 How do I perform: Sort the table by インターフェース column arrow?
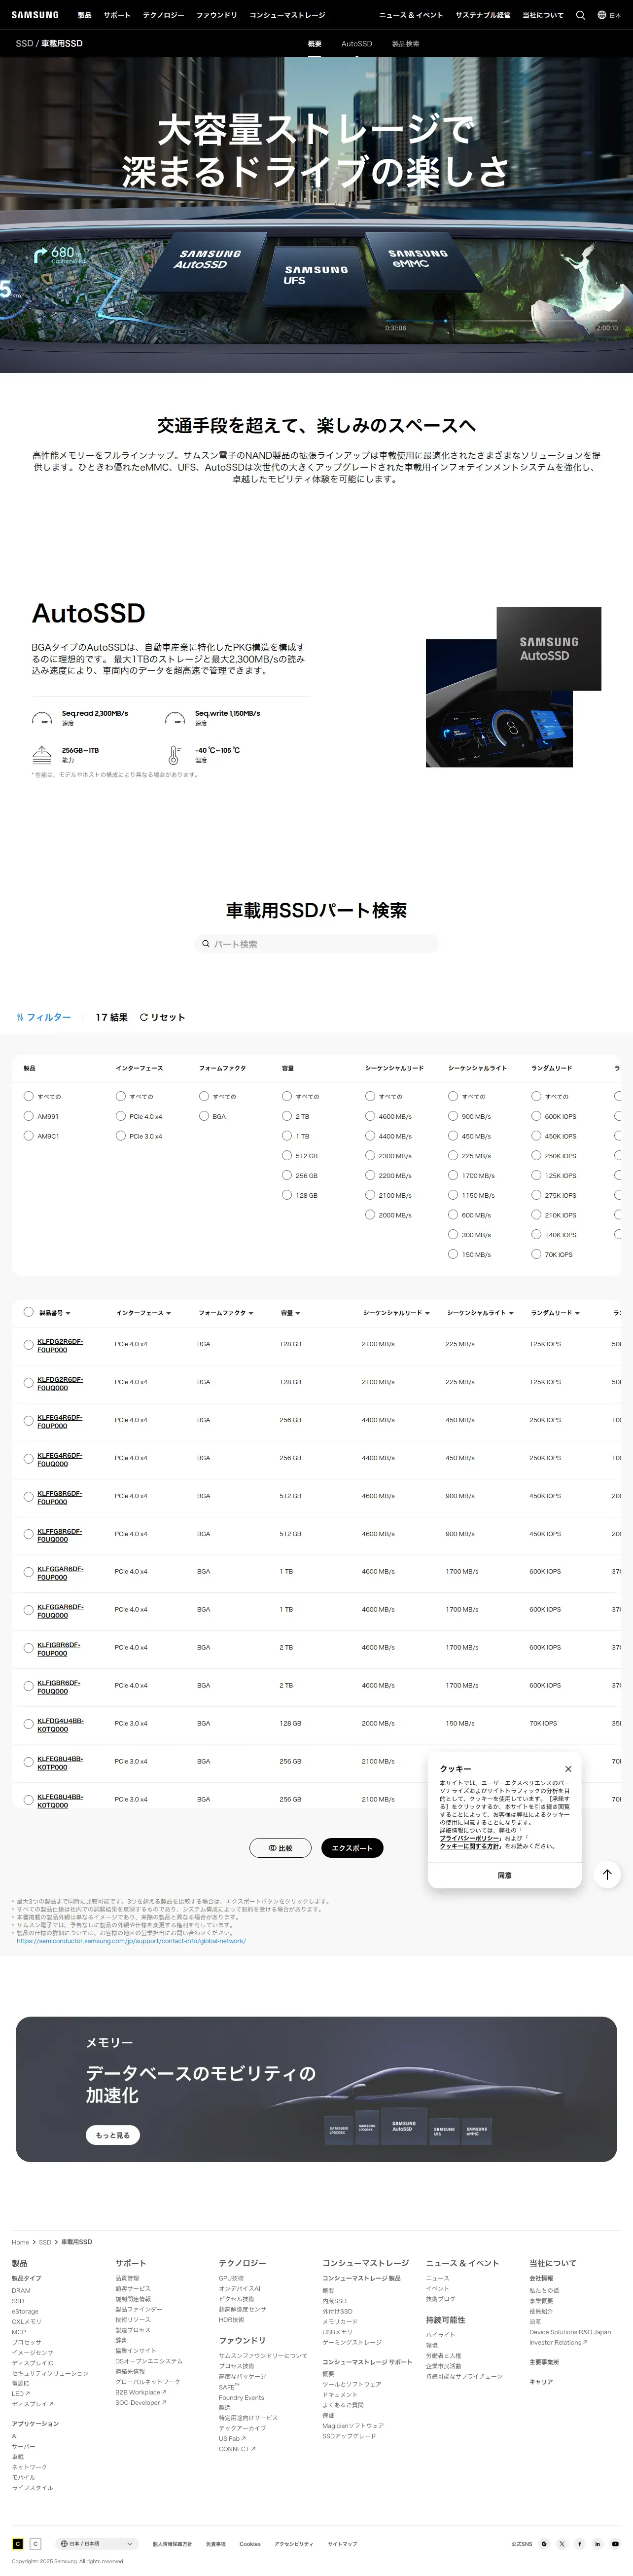coord(168,1313)
